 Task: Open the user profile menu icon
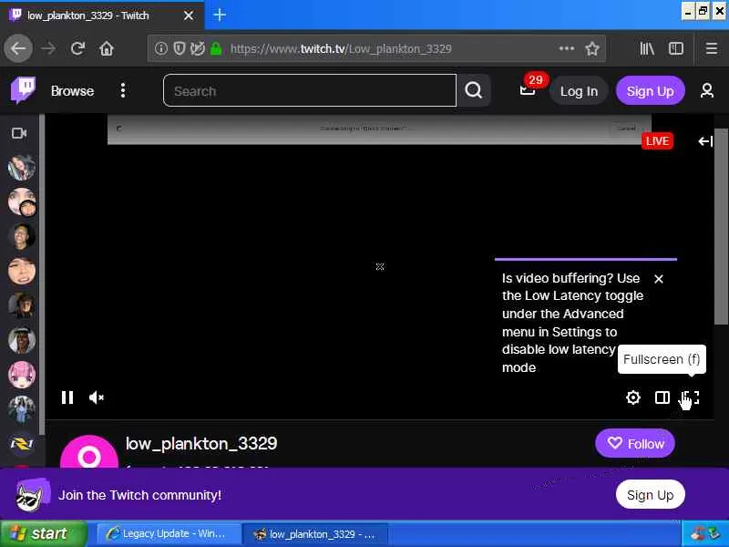pyautogui.click(x=707, y=90)
